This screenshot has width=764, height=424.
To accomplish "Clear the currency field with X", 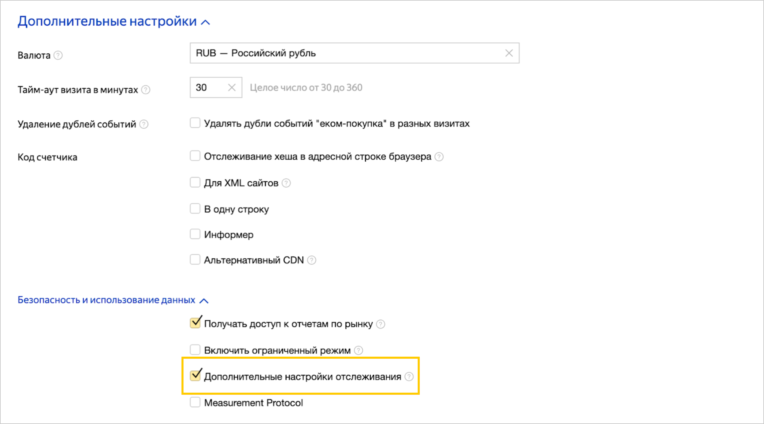I will [509, 53].
